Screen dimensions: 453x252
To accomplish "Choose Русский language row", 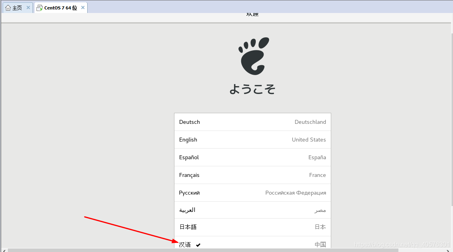I will (253, 193).
